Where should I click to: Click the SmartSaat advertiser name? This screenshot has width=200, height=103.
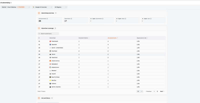click(x=54, y=51)
